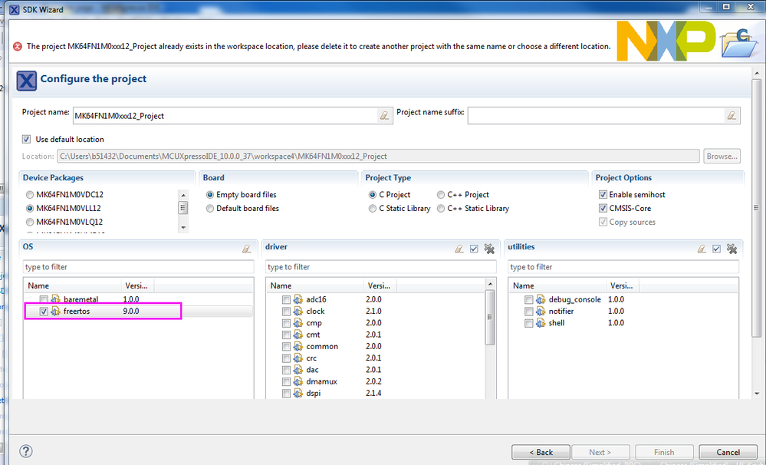Image resolution: width=766 pixels, height=465 pixels.
Task: Toggle Enable semihost option
Action: 603,195
